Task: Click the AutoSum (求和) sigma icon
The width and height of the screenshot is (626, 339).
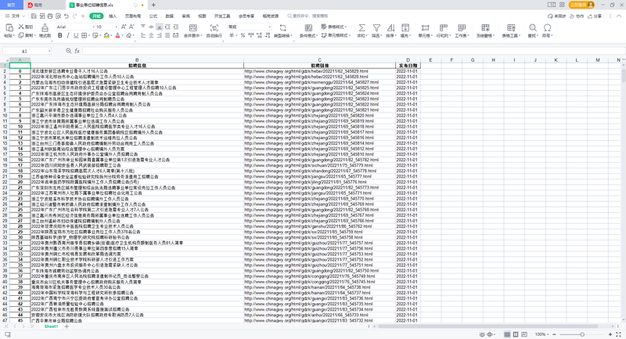Action: click(362, 27)
